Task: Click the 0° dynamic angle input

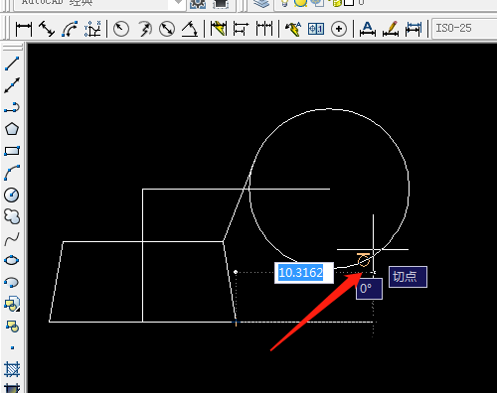Action: (369, 289)
